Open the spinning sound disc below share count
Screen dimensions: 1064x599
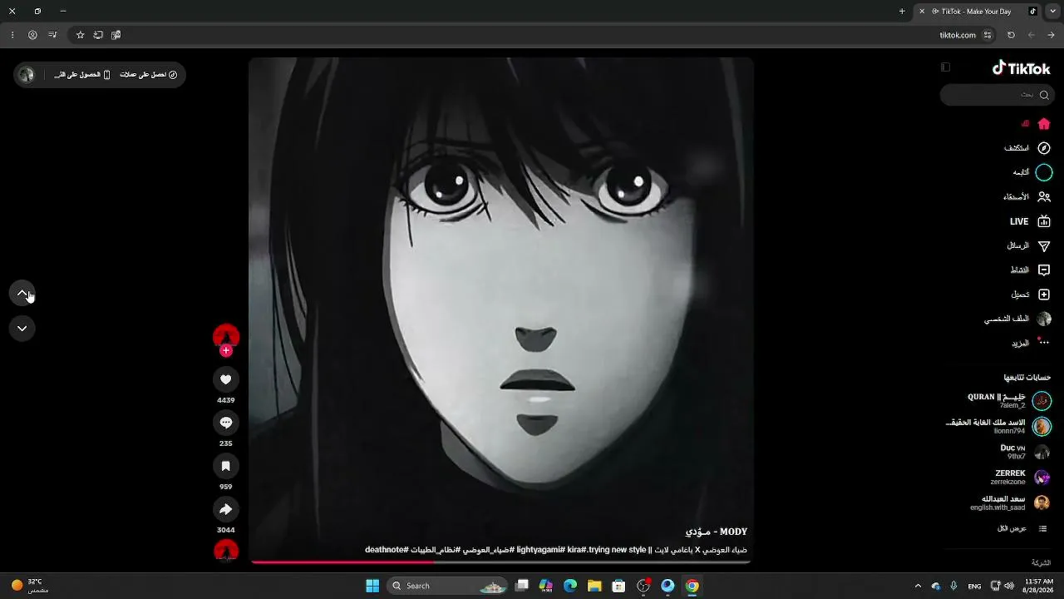(226, 551)
